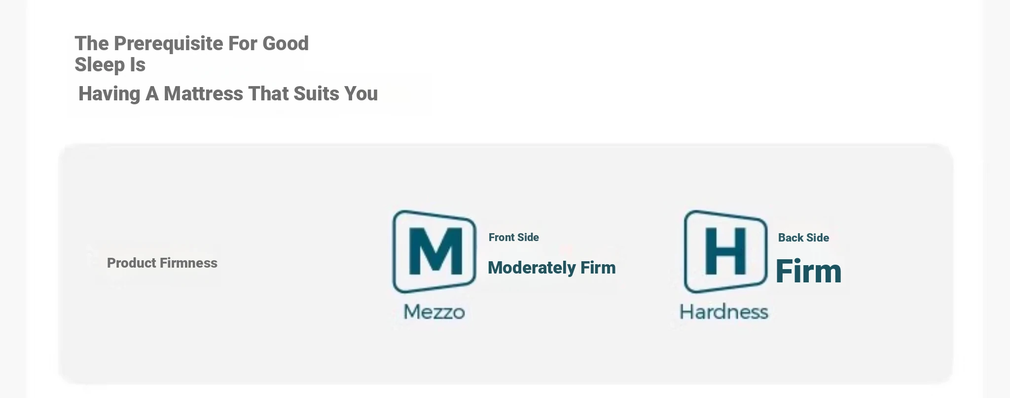Click the Product Firmness label
The image size is (1010, 398).
pyautogui.click(x=162, y=263)
